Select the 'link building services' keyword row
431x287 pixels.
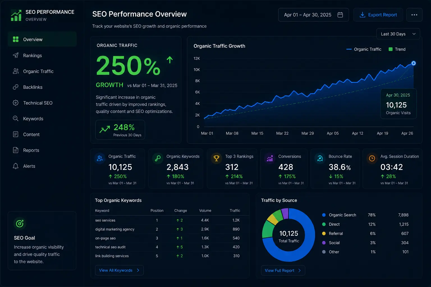point(170,256)
